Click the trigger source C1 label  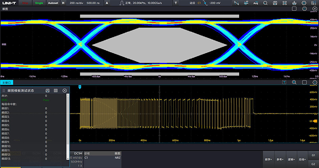pyautogui.click(x=199, y=3)
